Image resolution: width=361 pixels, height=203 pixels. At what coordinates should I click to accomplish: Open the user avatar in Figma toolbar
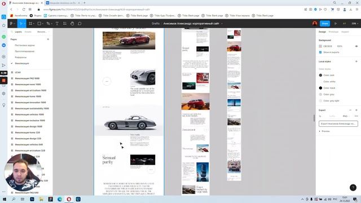[315, 24]
